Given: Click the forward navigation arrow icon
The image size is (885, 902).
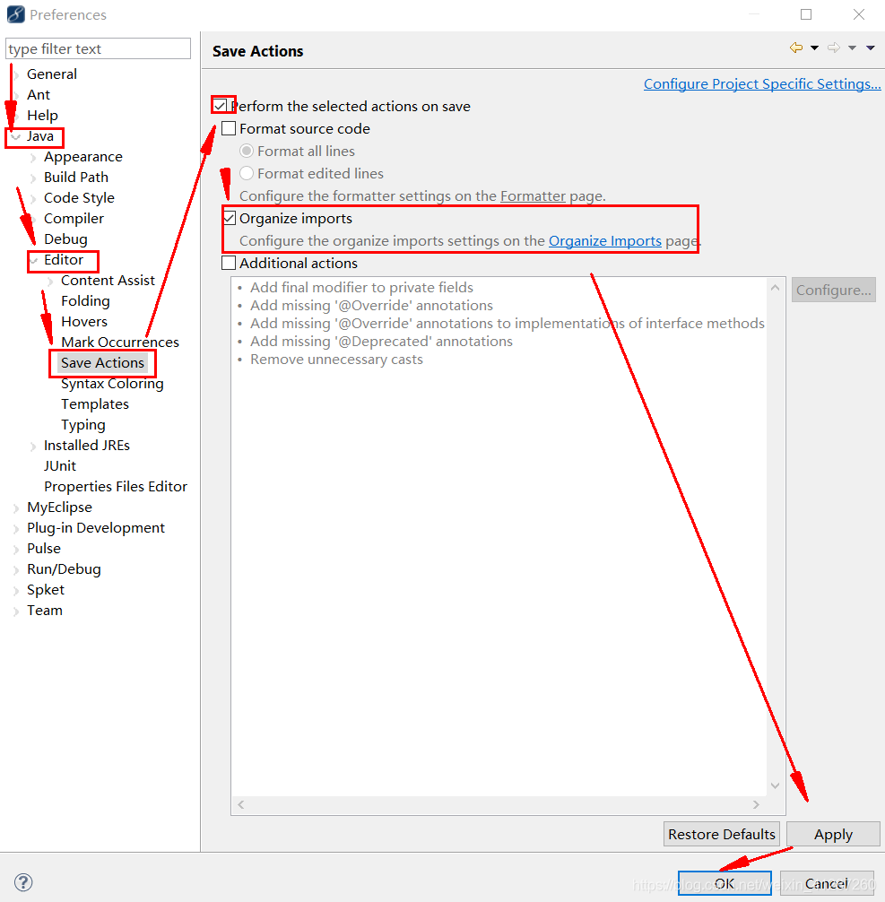Looking at the screenshot, I should tap(833, 48).
